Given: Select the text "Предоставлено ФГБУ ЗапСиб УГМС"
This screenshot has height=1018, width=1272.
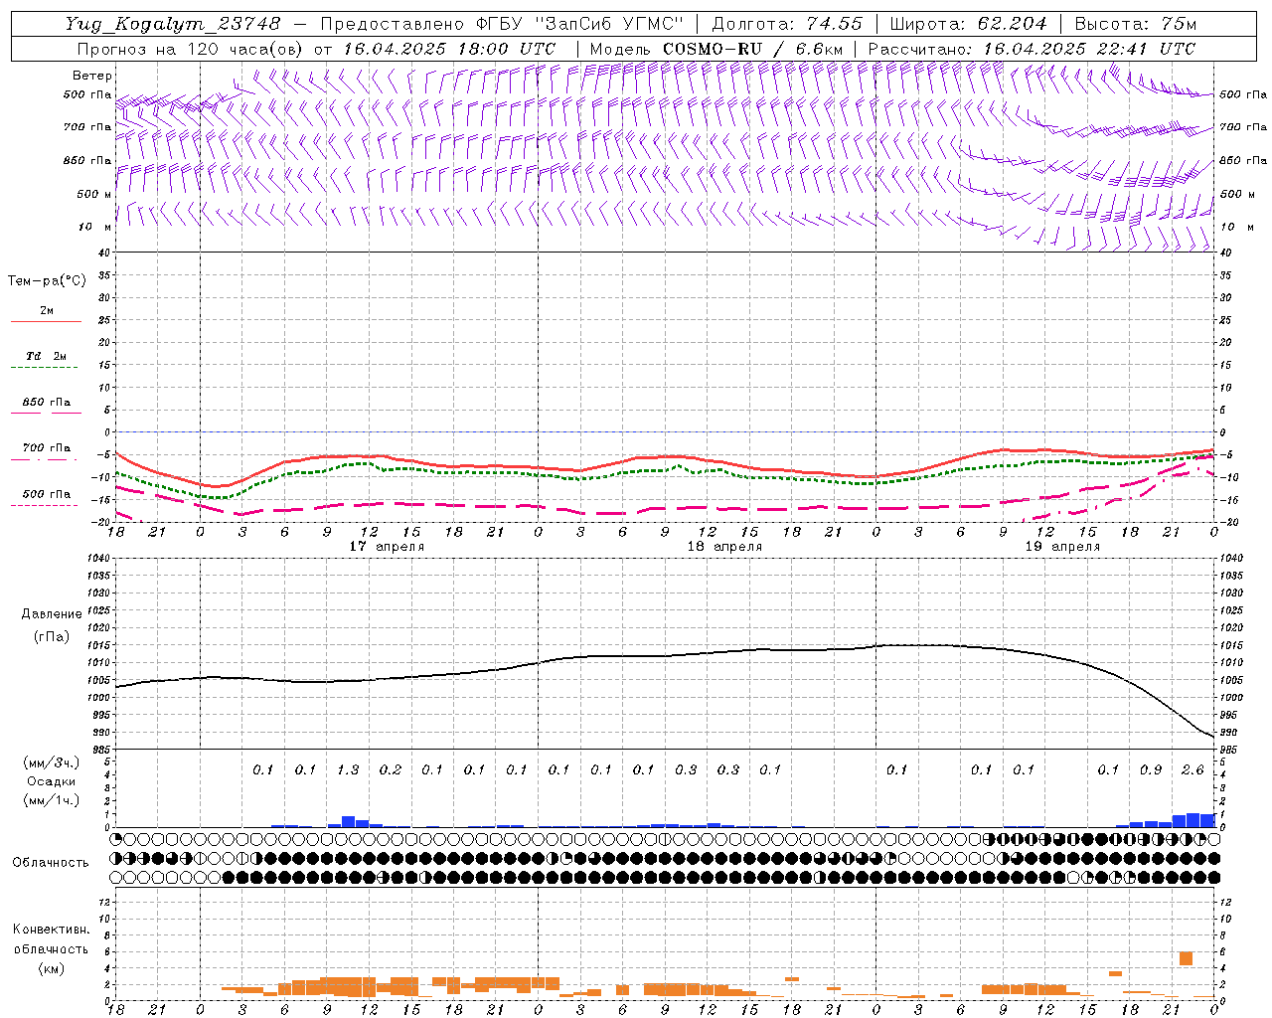Looking at the screenshot, I should point(502,24).
